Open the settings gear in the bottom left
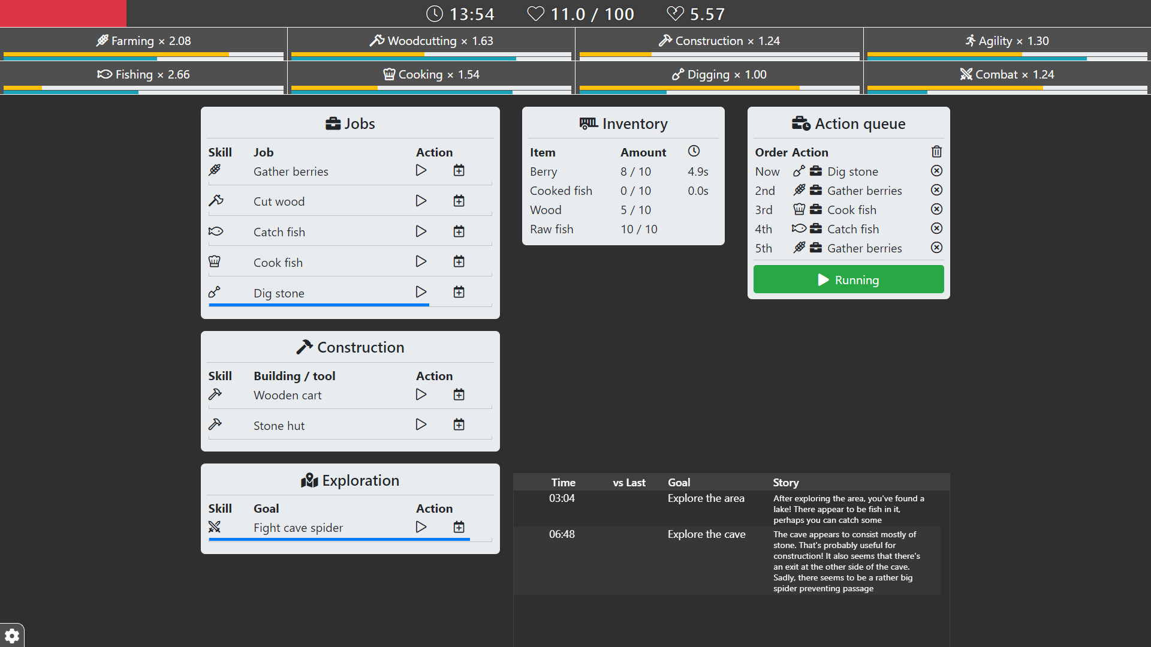 [13, 635]
